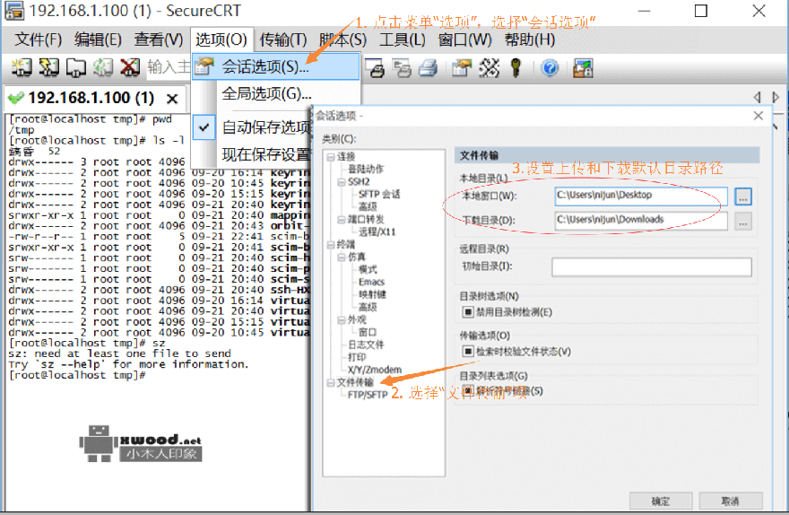The image size is (789, 515).
Task: Choose 会话选项(S)... from the menu
Action: click(x=276, y=66)
